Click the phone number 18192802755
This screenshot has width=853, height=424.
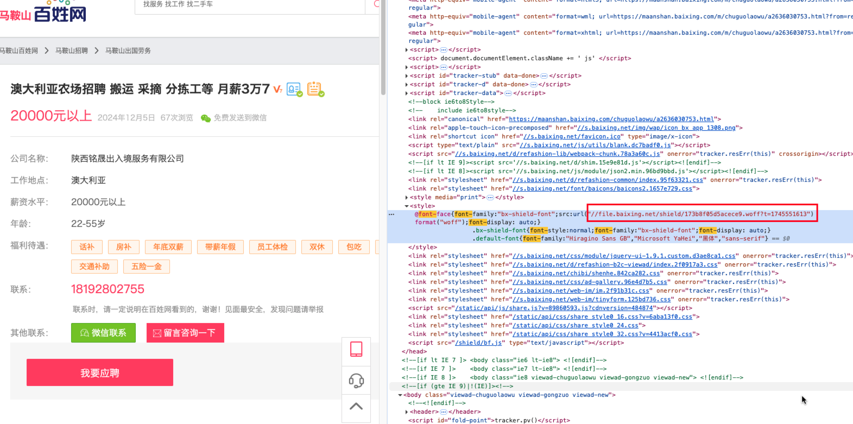(108, 289)
